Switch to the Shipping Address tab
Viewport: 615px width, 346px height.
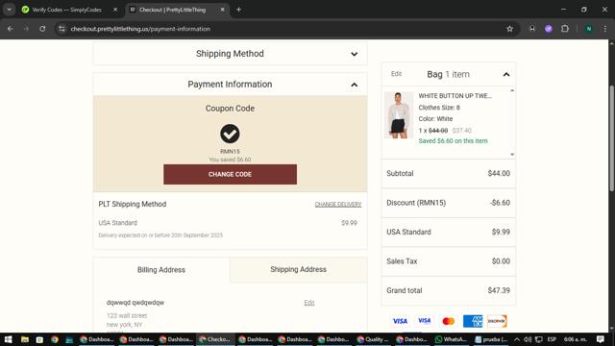point(299,269)
